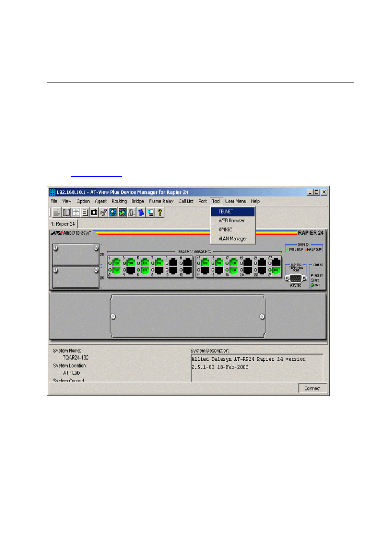Click the PWR status LED

[x=312, y=285]
